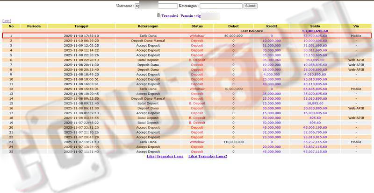Click the [>>] navigation link
Viewport: 374px width, 193px height.
click(x=7, y=21)
